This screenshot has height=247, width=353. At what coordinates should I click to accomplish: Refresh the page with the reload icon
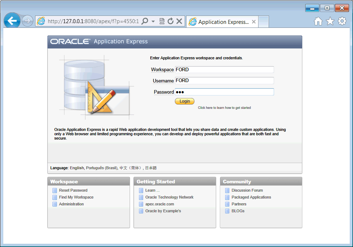pos(171,21)
